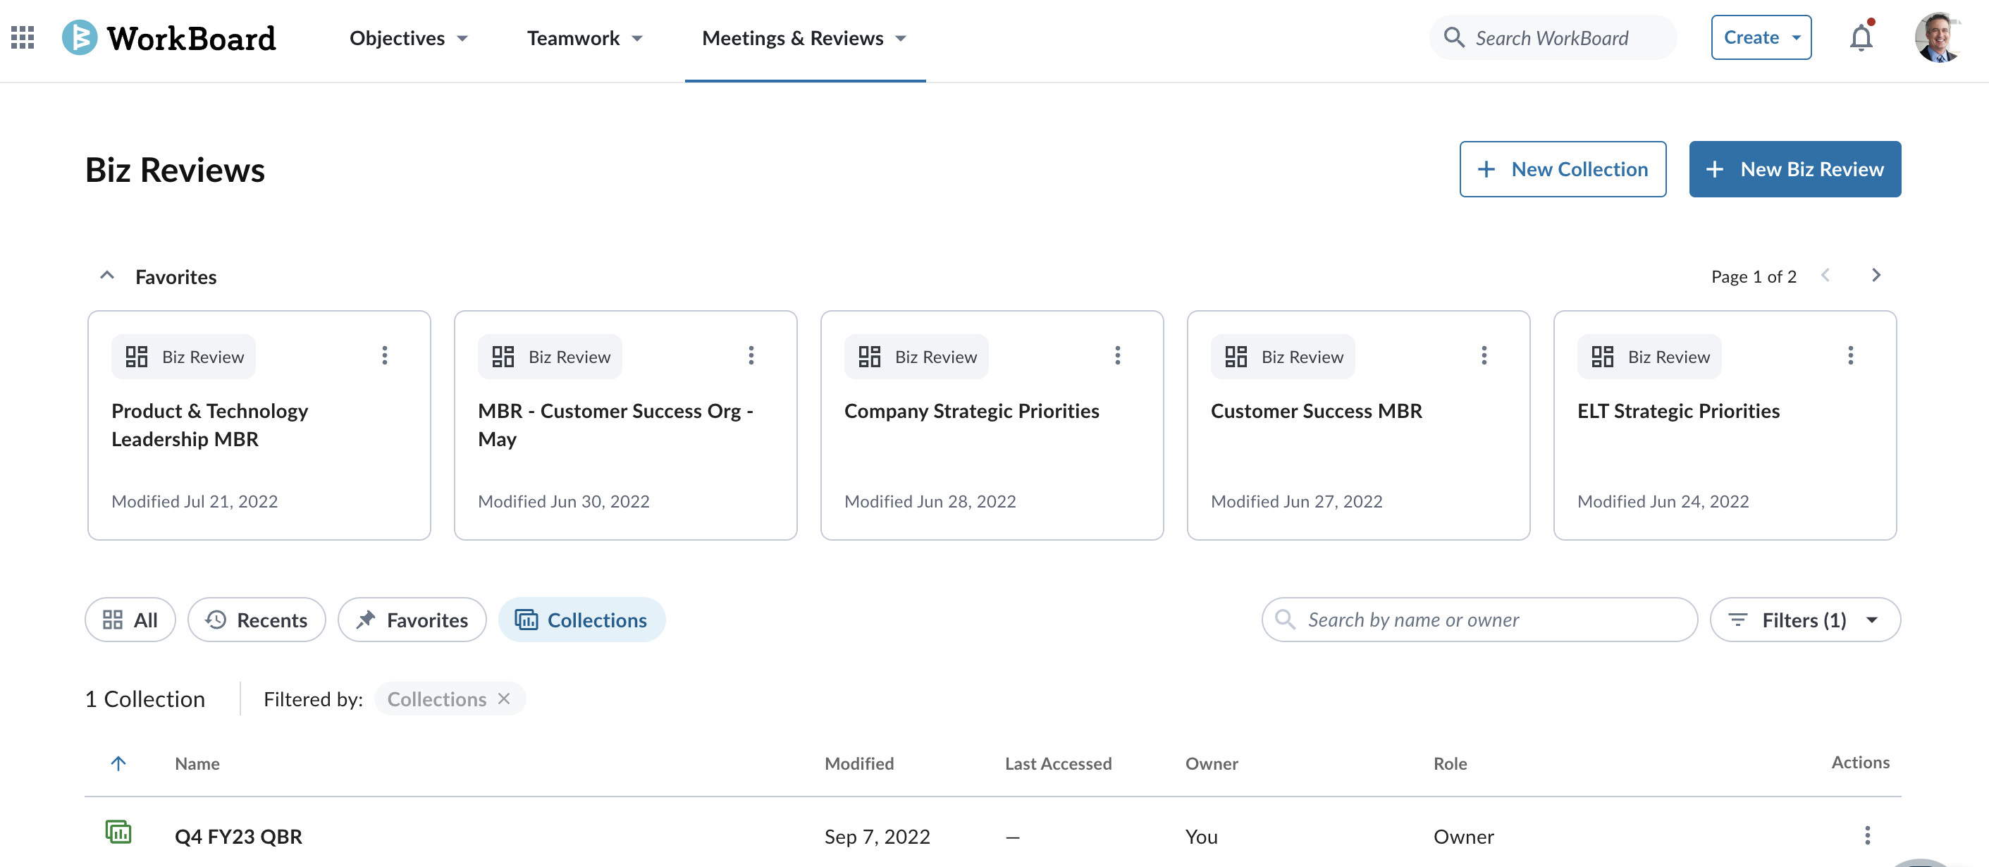Image resolution: width=1989 pixels, height=867 pixels.
Task: Sort by Last Accessed column header
Action: click(x=1058, y=763)
